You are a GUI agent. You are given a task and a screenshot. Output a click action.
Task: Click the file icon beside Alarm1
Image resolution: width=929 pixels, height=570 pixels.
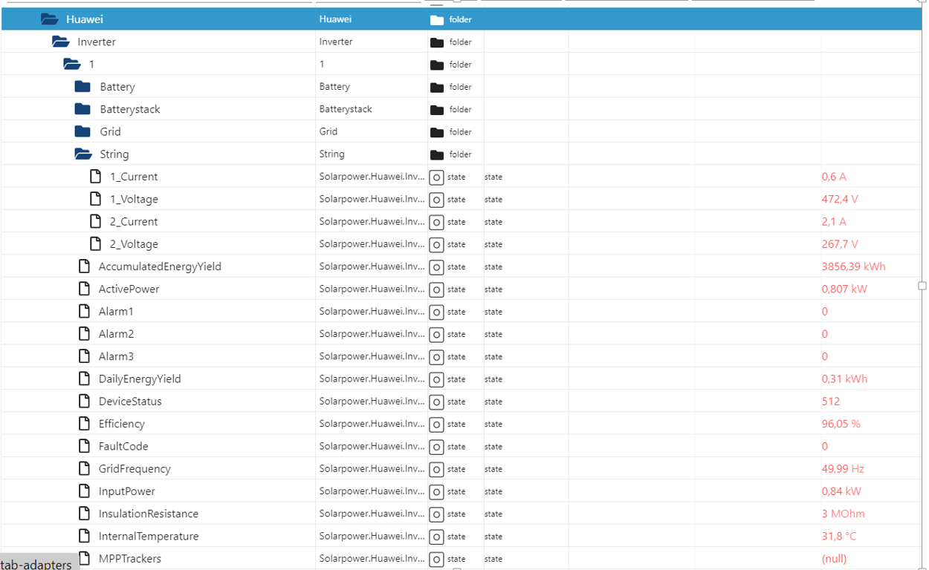pos(84,311)
